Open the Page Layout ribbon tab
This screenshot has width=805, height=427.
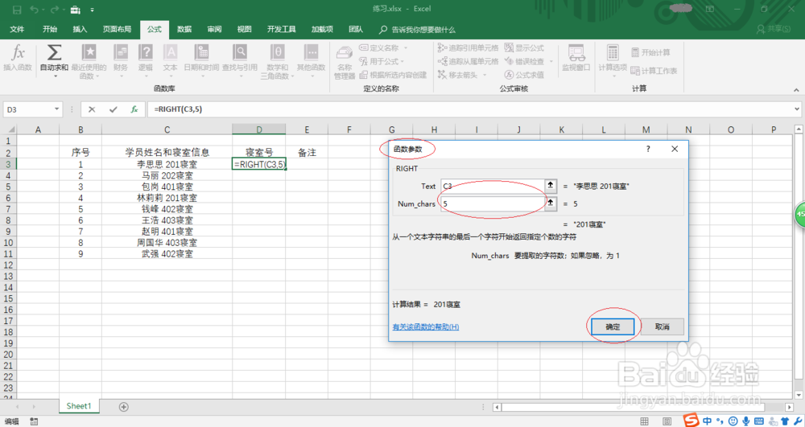pos(117,29)
